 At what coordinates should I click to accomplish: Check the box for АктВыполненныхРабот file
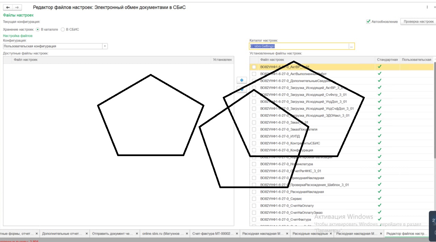254,74
